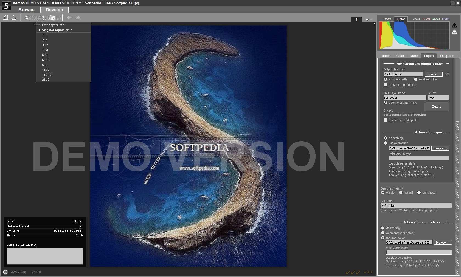Click the minus remove version icon
The width and height of the screenshot is (461, 277).
tap(372, 19)
